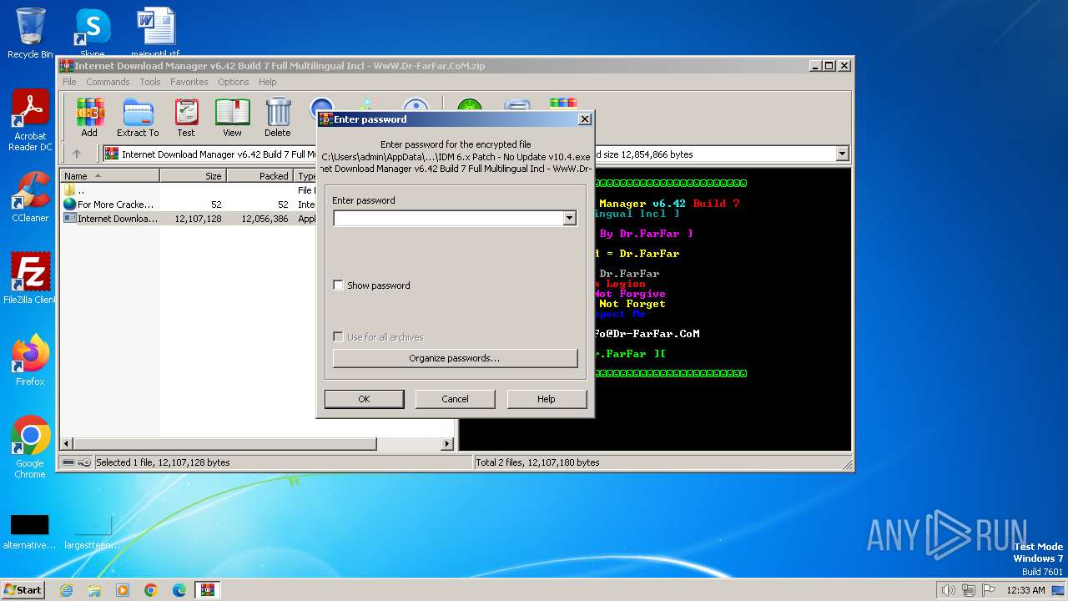Screen dimensions: 1068x601
Task: Click the password input field
Action: [448, 219]
